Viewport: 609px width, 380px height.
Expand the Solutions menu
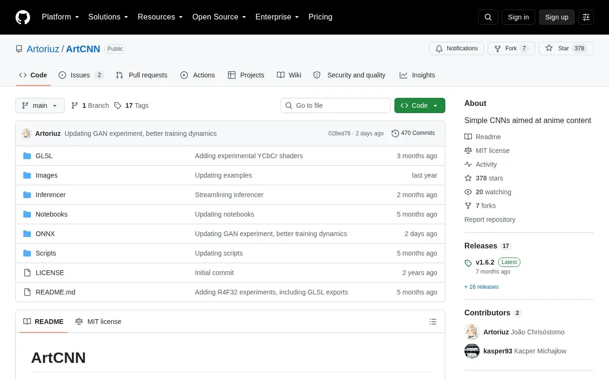click(x=108, y=17)
